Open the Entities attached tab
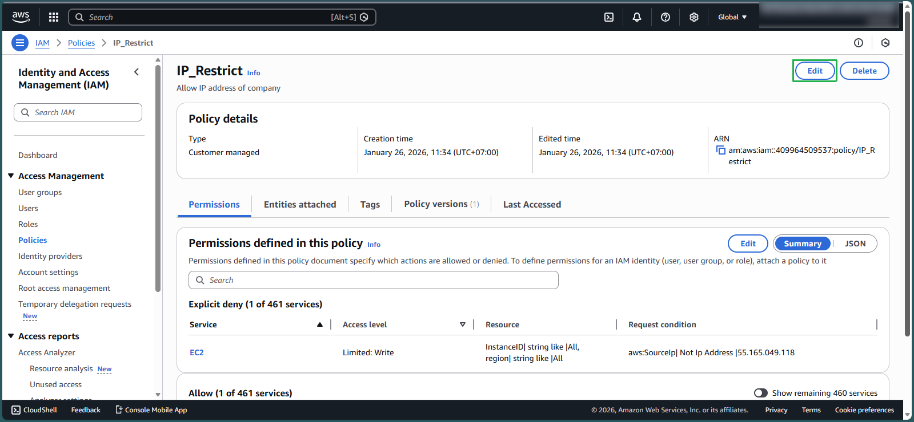The height and width of the screenshot is (422, 914). tap(300, 204)
